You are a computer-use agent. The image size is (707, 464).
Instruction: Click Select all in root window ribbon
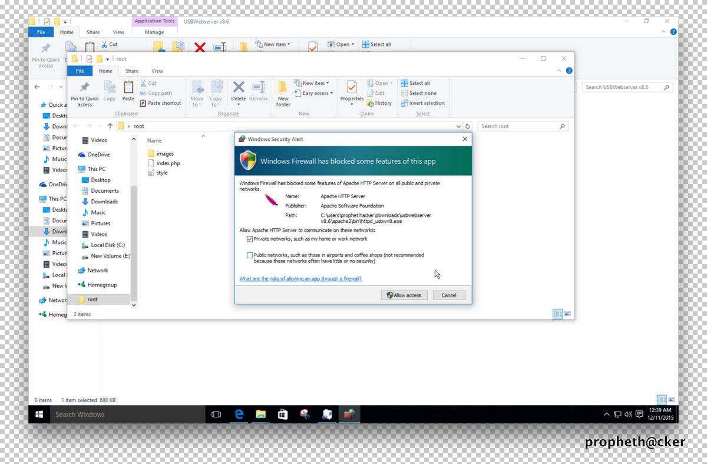tap(415, 83)
